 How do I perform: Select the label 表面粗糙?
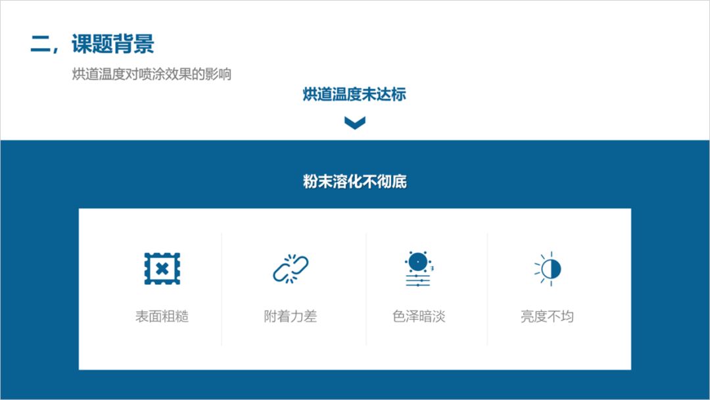click(x=162, y=316)
